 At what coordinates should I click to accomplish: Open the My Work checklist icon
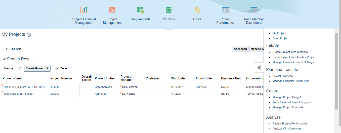click(x=169, y=10)
